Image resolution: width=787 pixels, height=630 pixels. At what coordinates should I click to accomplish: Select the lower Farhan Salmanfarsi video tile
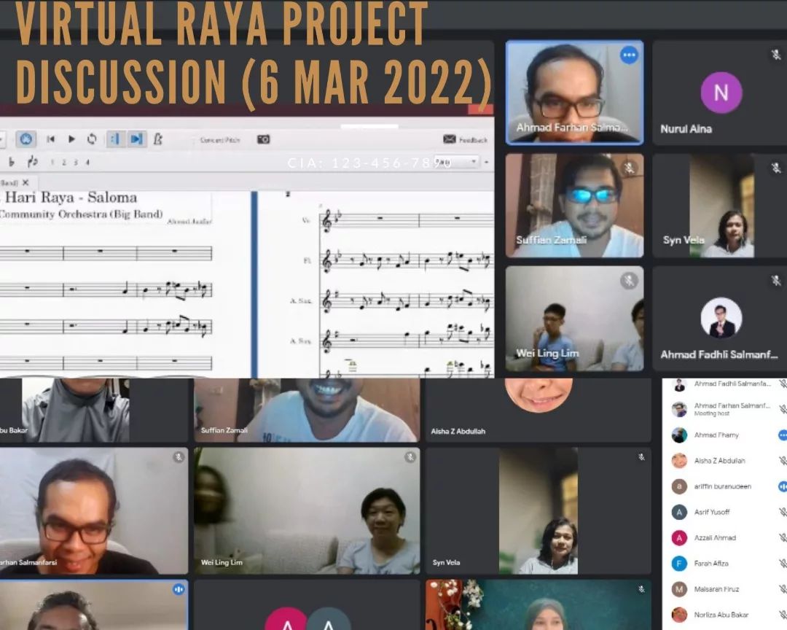[94, 510]
